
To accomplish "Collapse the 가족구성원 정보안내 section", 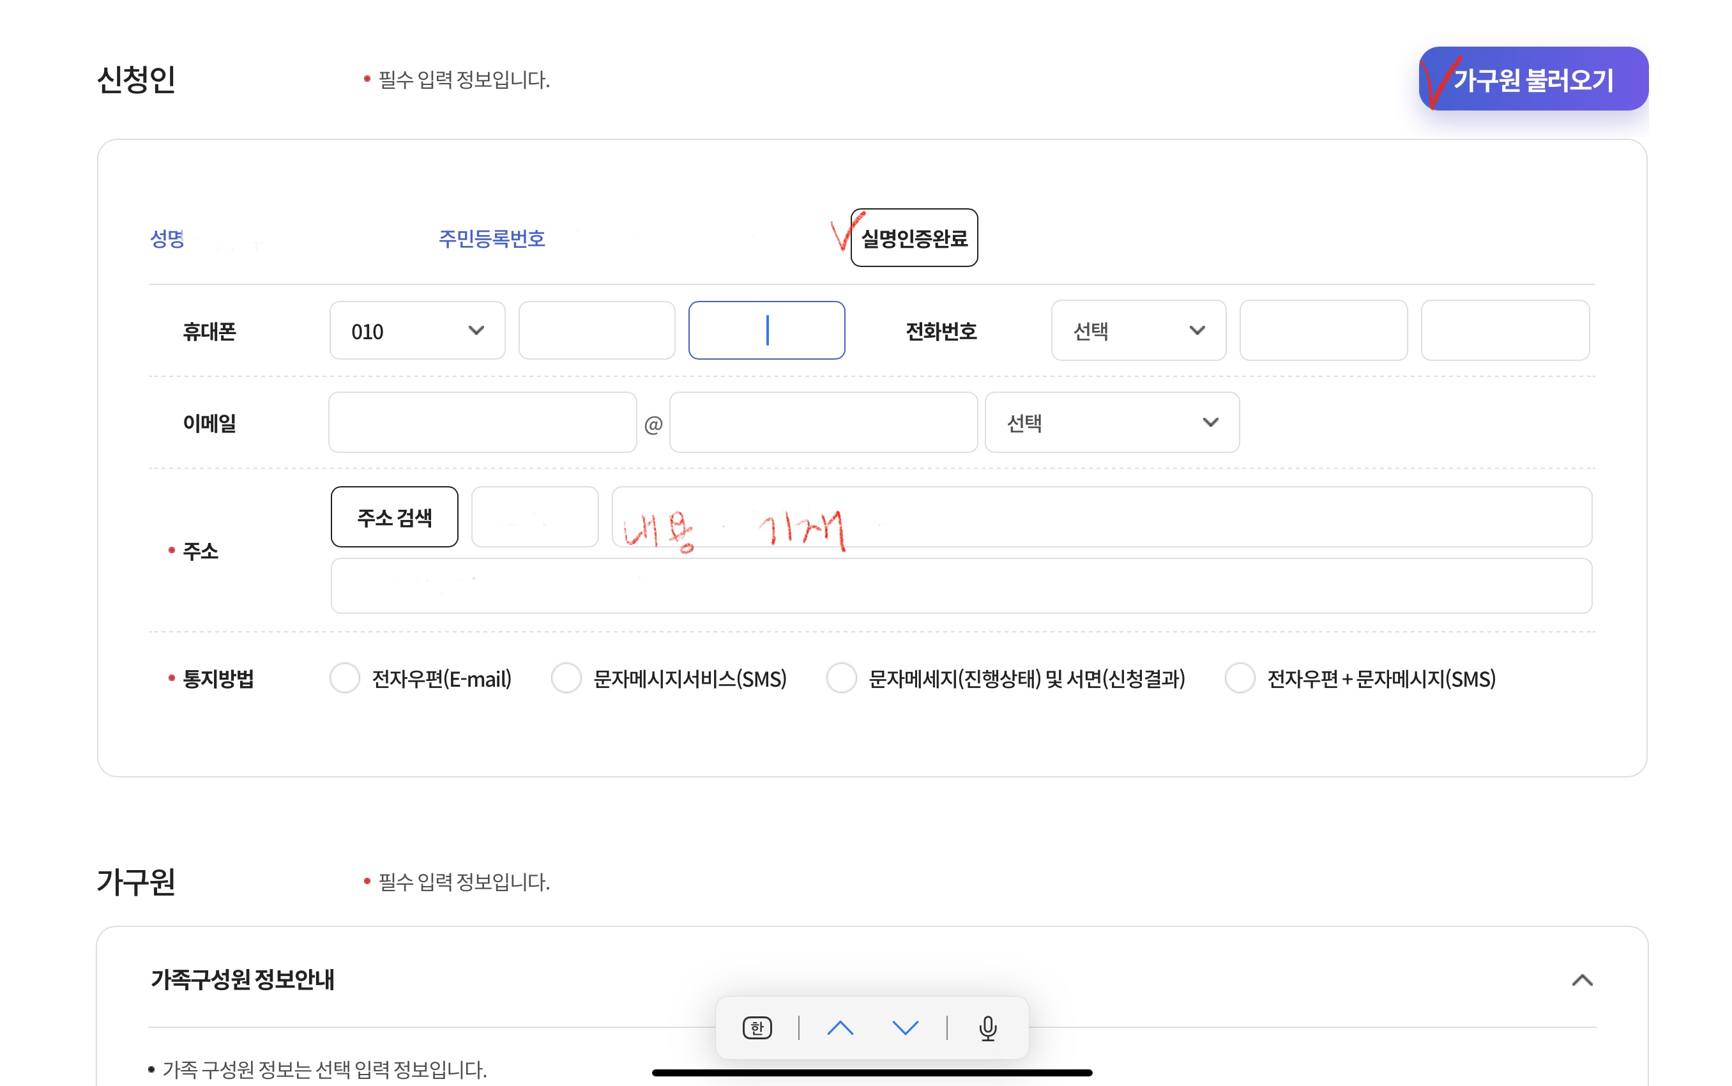I will pos(1582,980).
